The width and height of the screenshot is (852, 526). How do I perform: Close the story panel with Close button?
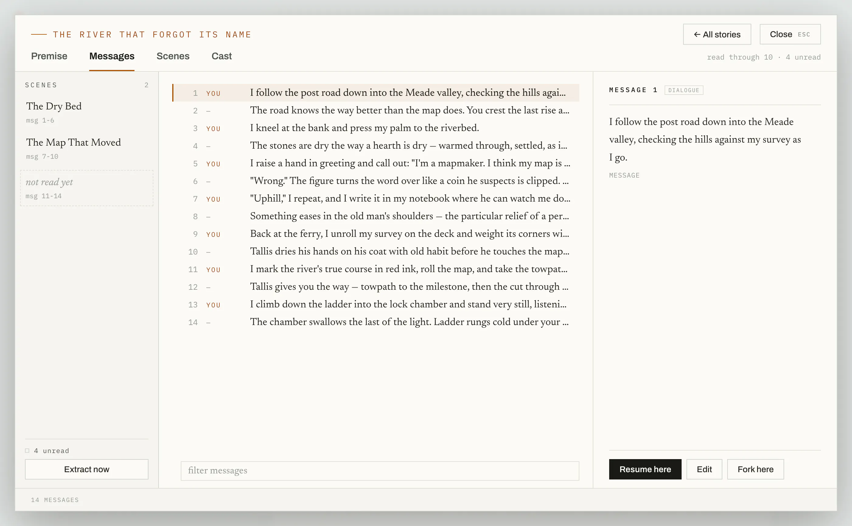790,34
